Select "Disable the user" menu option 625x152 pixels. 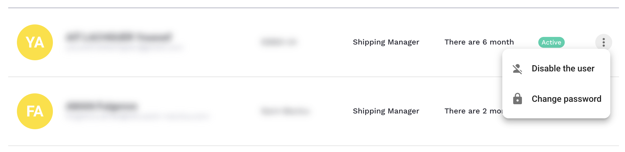[x=563, y=68]
